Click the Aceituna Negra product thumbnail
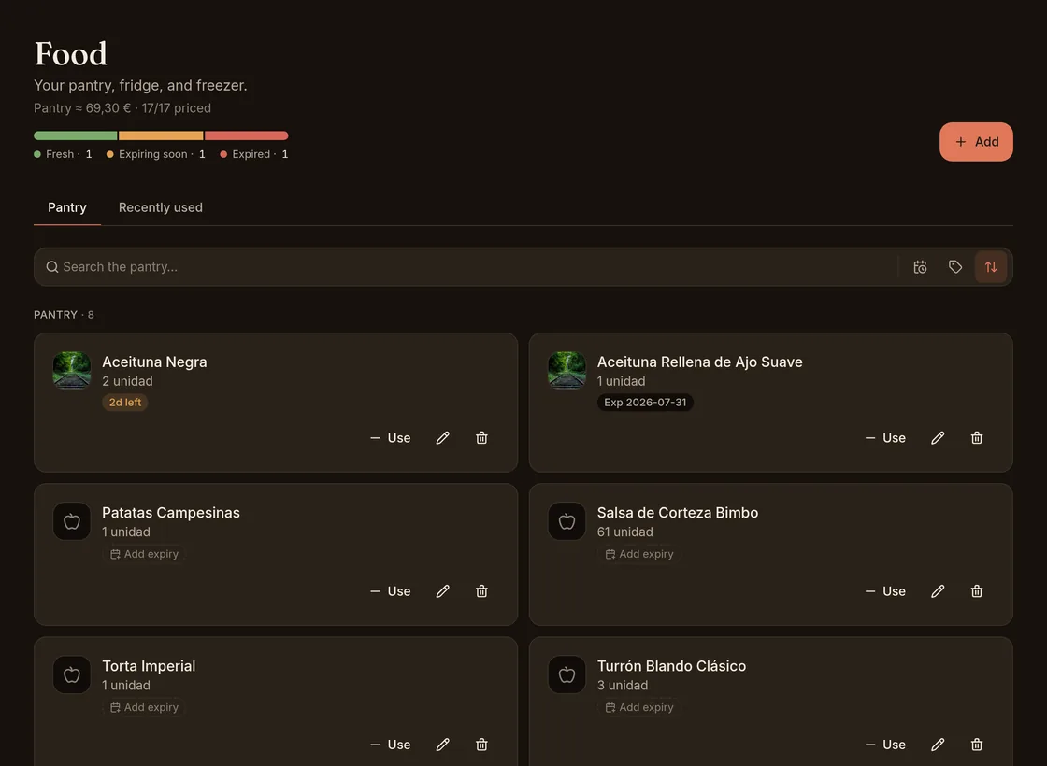1047x766 pixels. pos(72,370)
